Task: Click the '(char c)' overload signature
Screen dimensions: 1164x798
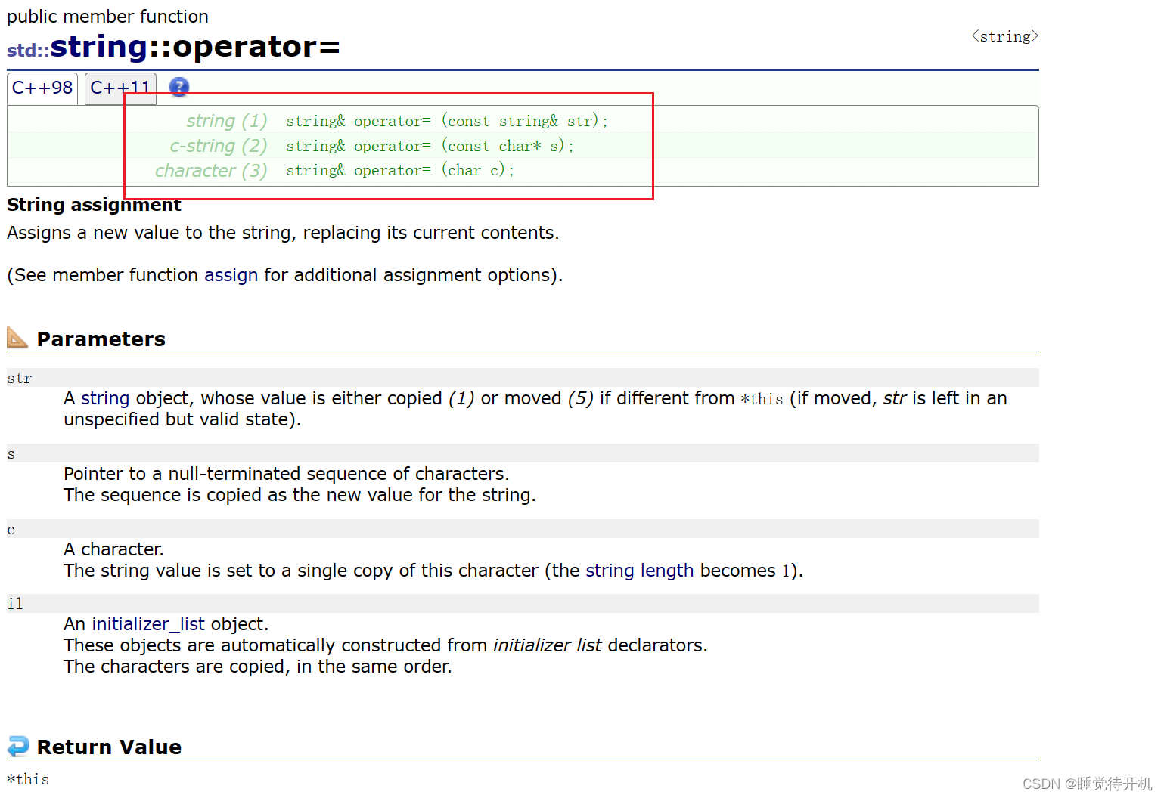Action: tap(400, 170)
